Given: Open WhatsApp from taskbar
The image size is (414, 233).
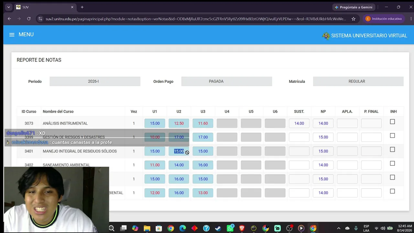Looking at the screenshot, I should click(x=230, y=228).
